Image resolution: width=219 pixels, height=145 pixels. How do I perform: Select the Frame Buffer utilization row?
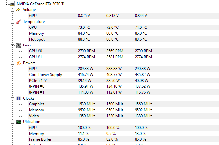124,139
